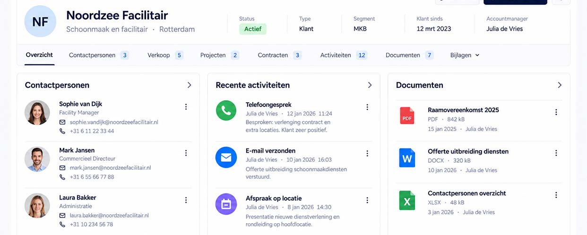
Task: Open Laura Bakker's profile photo
Action: pyautogui.click(x=37, y=206)
